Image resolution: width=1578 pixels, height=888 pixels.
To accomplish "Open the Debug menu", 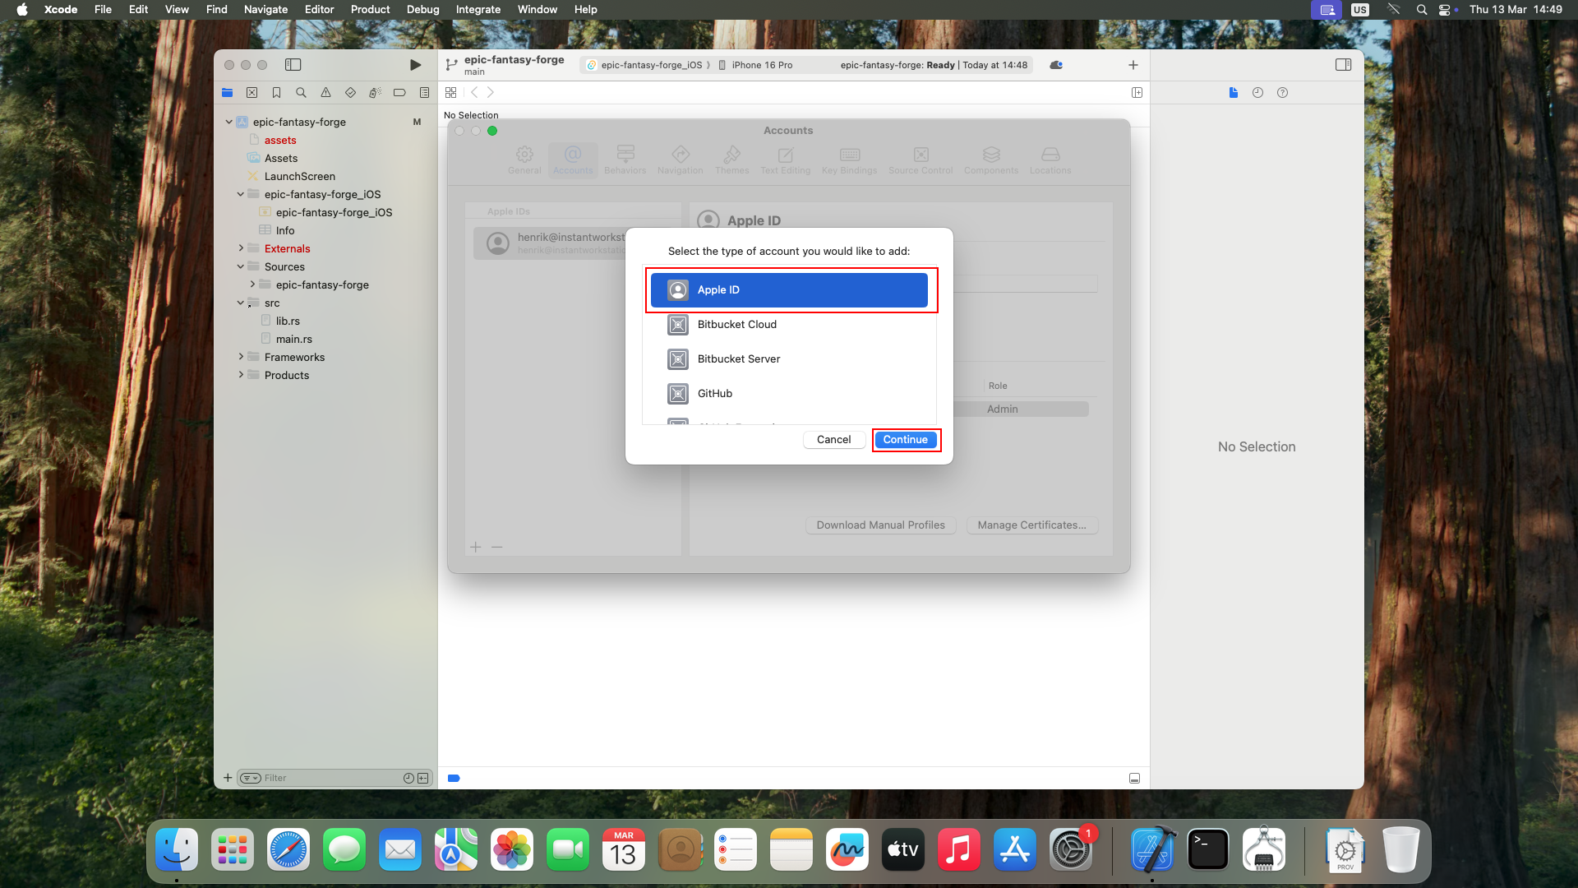I will (x=422, y=9).
